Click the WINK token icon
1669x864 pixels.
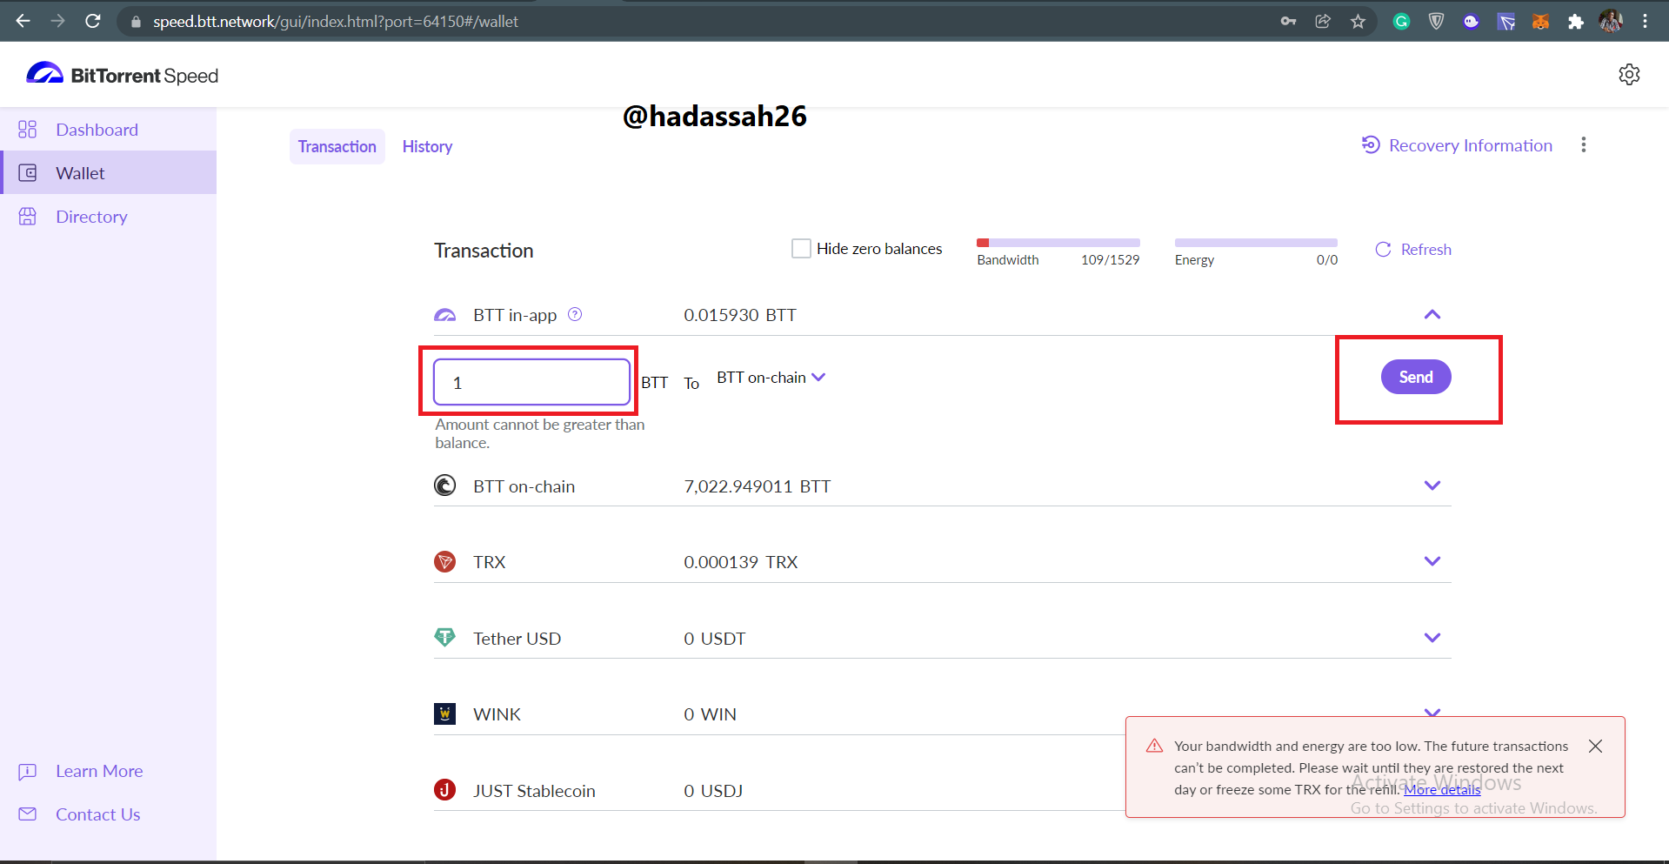tap(444, 713)
